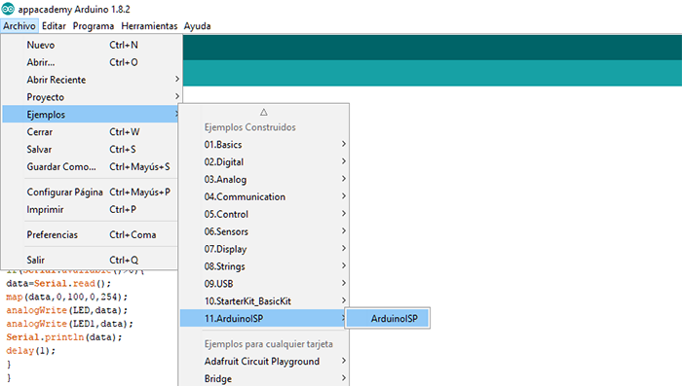Expand 10.StarterKit_BasicKit examples
The width and height of the screenshot is (682, 386).
(264, 300)
